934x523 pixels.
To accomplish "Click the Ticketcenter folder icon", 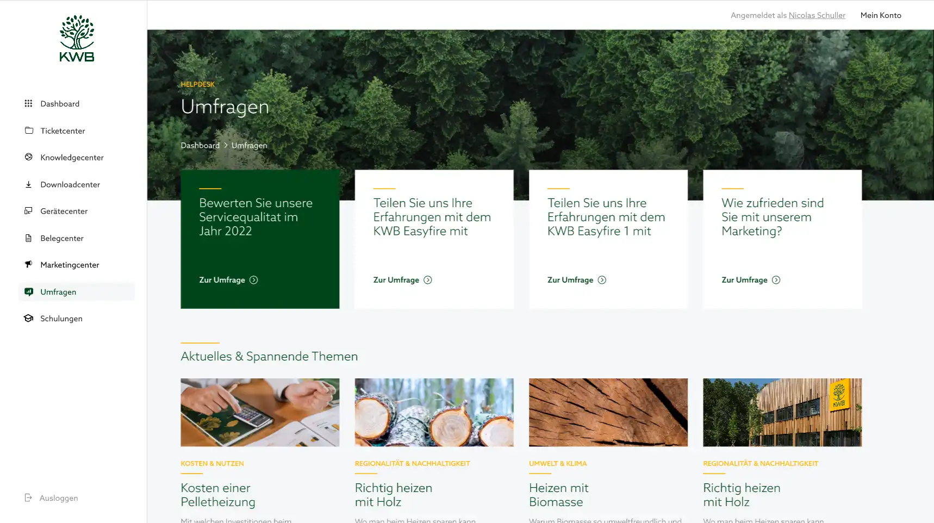I will click(29, 130).
